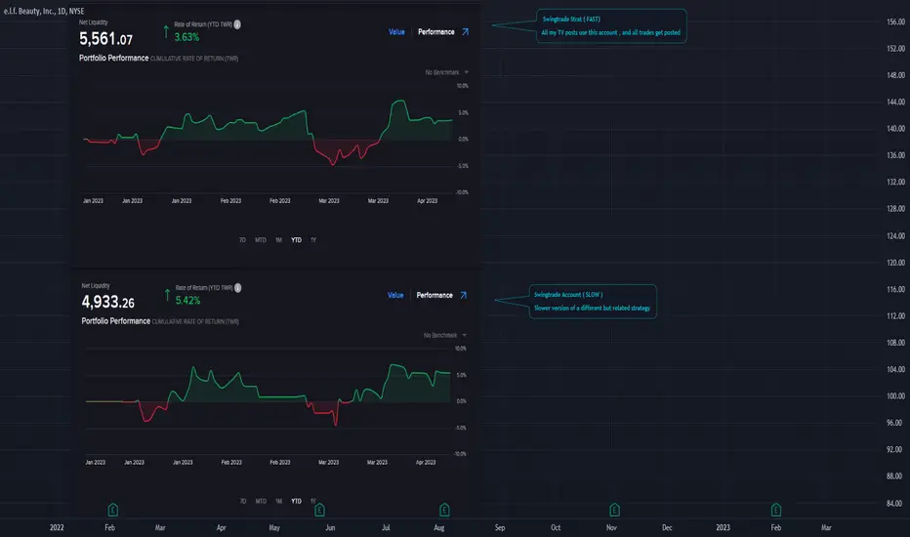The image size is (910, 537).
Task: Select the 1Y range in the top panel
Action: coord(312,239)
